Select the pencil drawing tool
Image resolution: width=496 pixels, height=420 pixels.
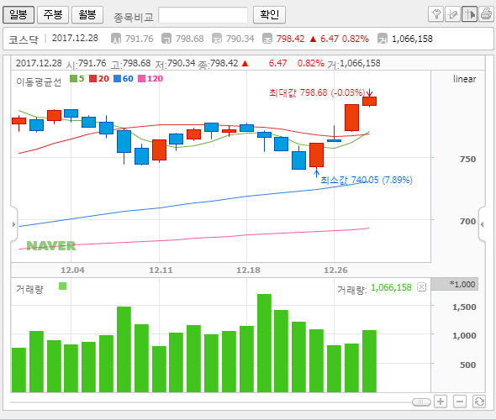click(452, 14)
